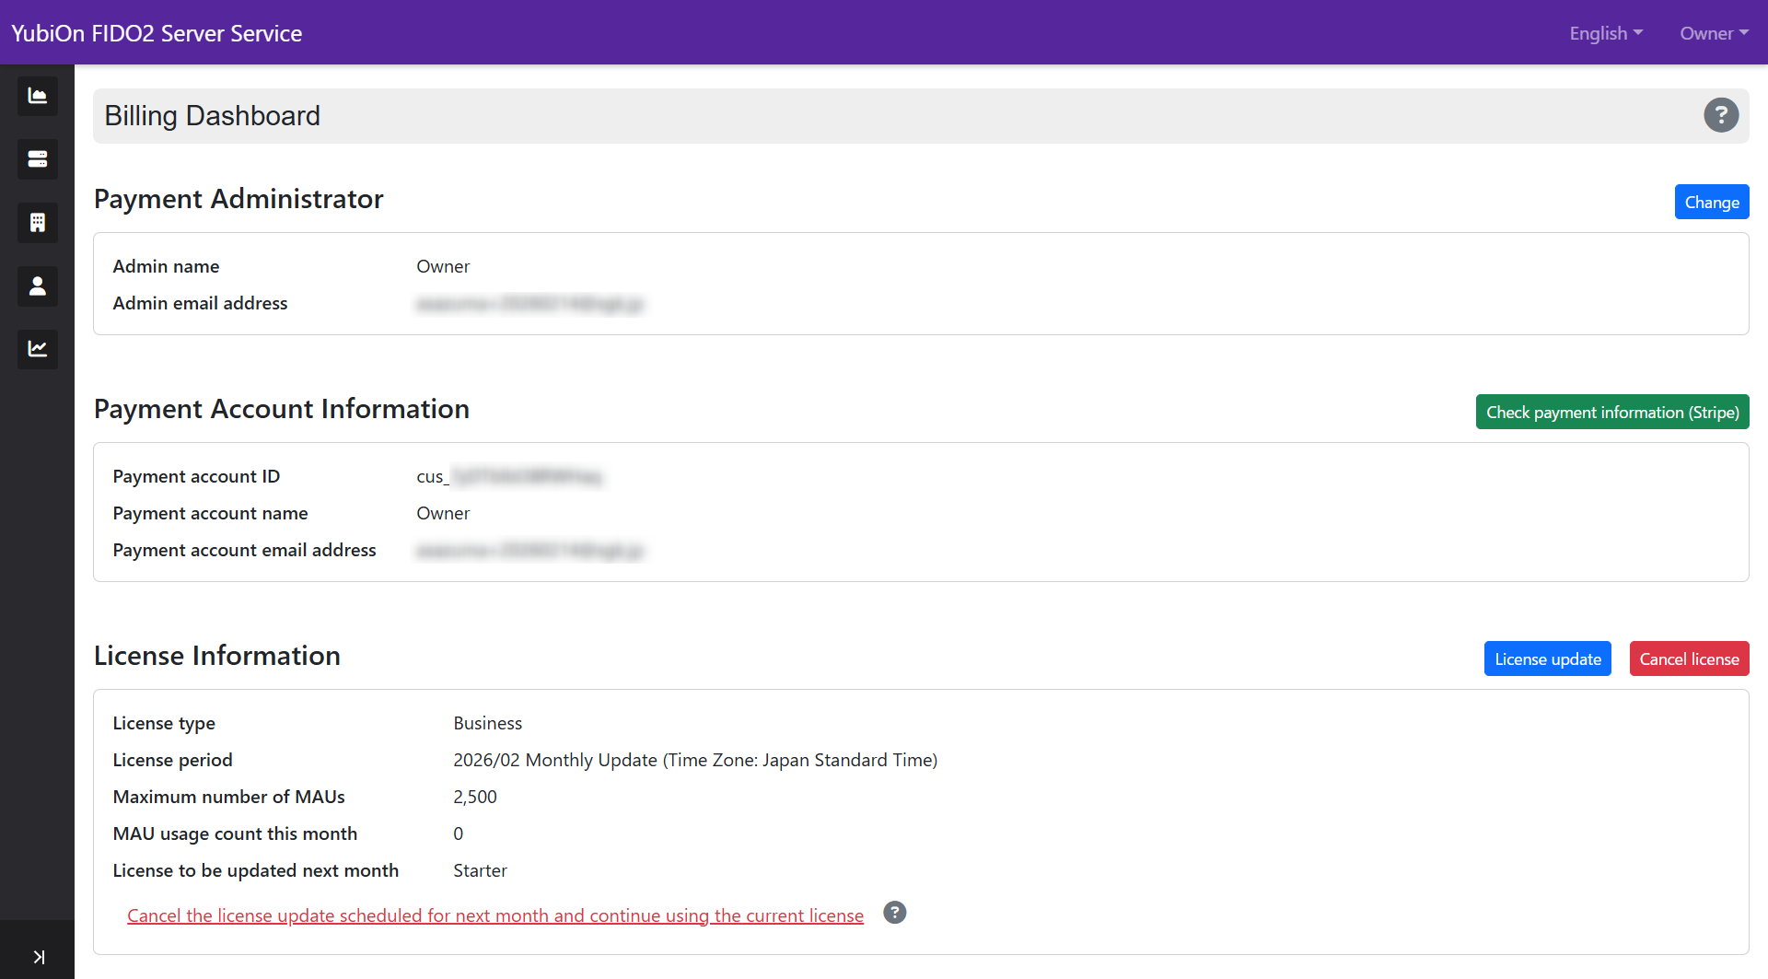The image size is (1768, 979).
Task: Click the blurred admin email address value
Action: [x=529, y=304]
